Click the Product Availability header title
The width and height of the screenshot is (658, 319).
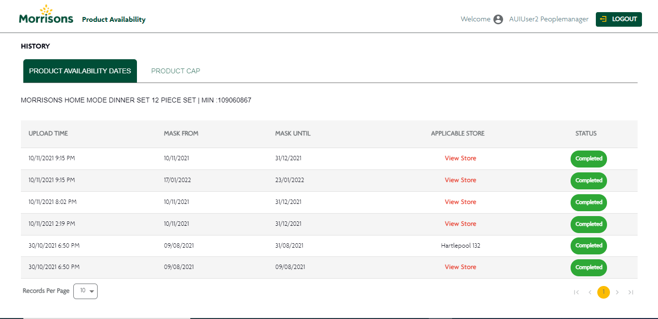coord(114,20)
